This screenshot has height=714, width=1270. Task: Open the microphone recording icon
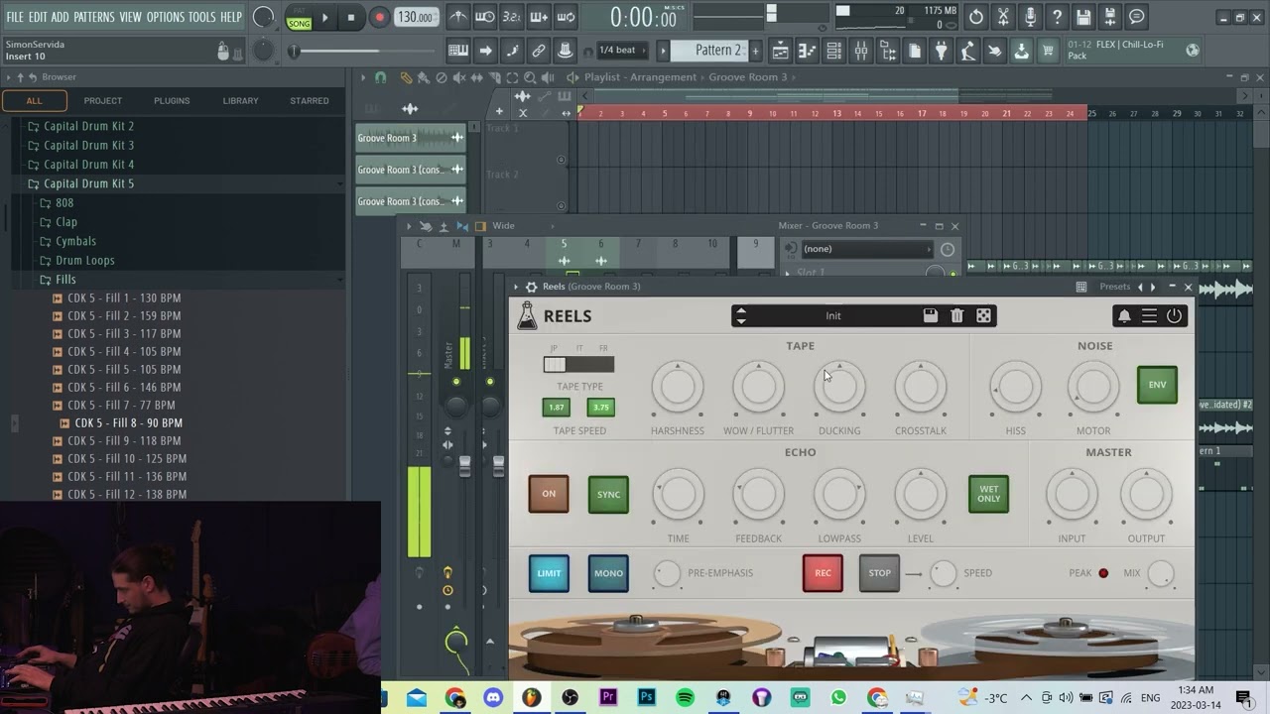tap(1030, 17)
